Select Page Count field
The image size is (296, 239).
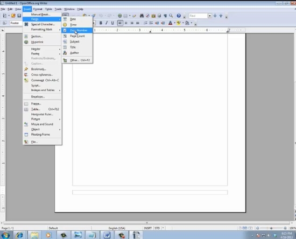pyautogui.click(x=77, y=36)
